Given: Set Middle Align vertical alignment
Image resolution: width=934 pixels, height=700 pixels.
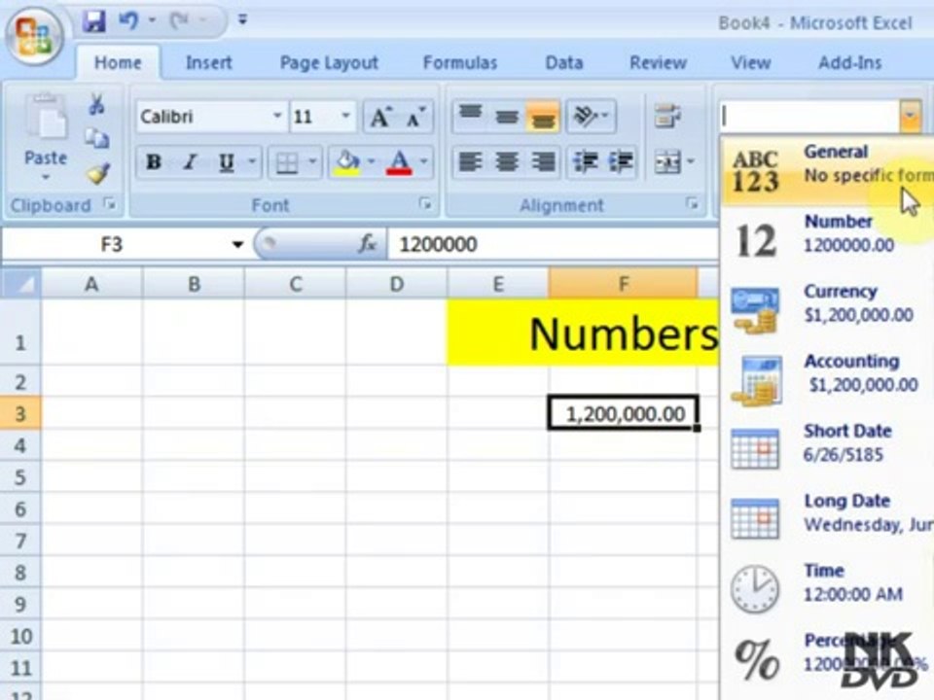Looking at the screenshot, I should [506, 116].
